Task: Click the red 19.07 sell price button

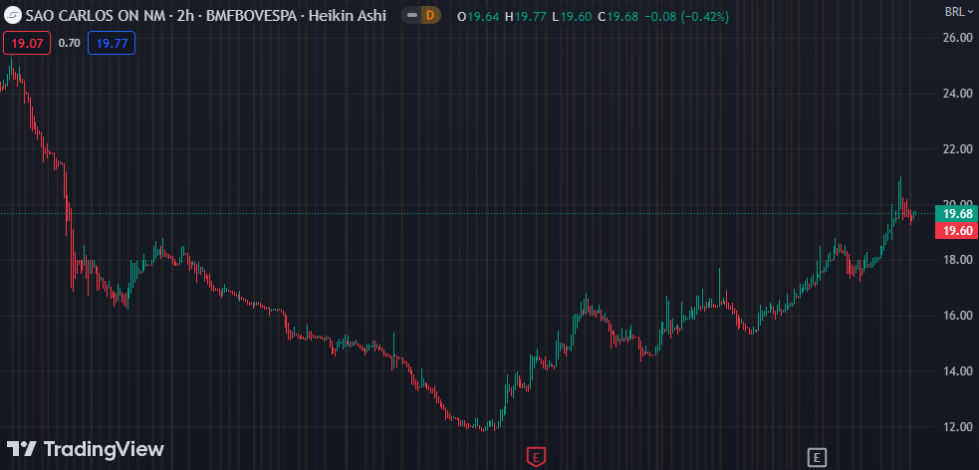Action: pos(27,43)
